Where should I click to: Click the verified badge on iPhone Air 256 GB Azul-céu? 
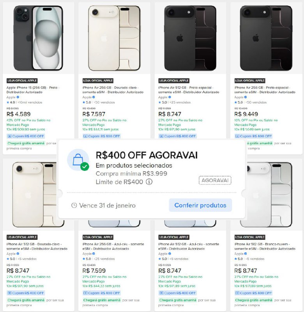[94, 253]
